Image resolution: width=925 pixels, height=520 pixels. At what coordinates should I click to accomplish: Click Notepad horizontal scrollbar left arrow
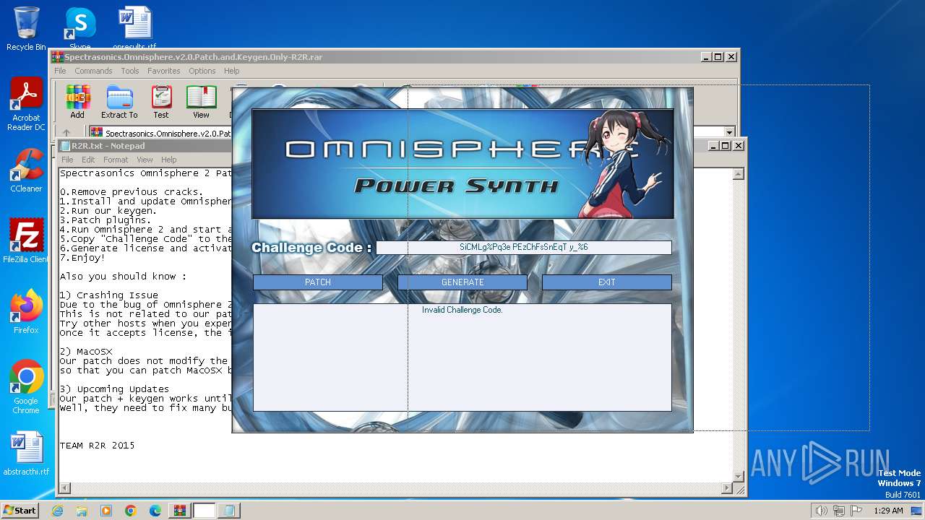pyautogui.click(x=65, y=488)
